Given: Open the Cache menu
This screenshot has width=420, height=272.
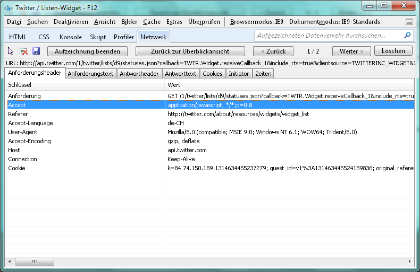Looking at the screenshot, I should [152, 22].
